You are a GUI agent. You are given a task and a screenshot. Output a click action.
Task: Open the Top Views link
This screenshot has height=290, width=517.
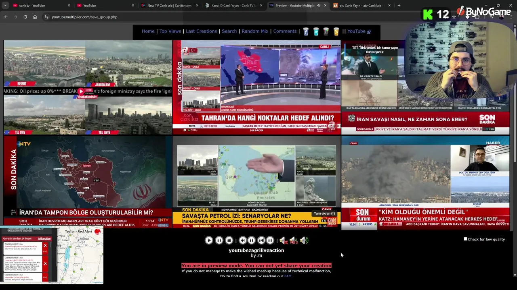point(170,31)
